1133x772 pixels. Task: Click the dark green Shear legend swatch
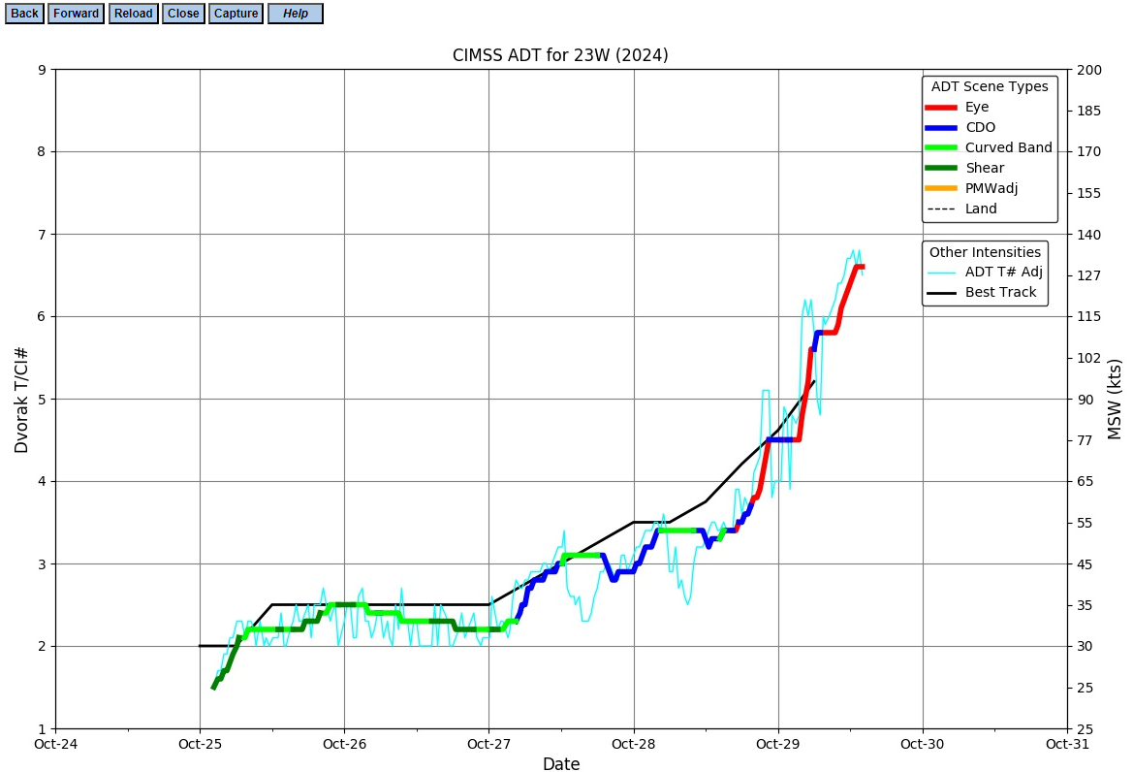[941, 168]
